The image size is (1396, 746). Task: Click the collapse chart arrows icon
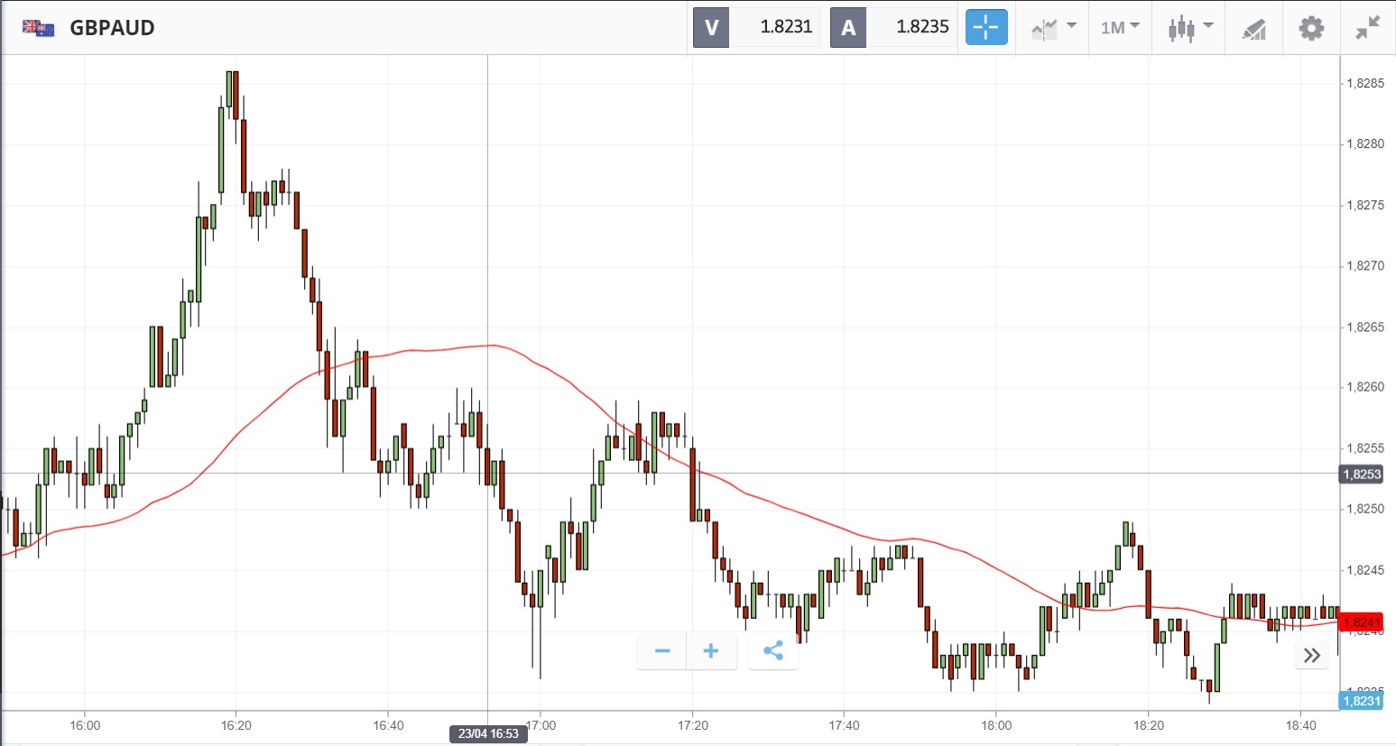click(1368, 28)
